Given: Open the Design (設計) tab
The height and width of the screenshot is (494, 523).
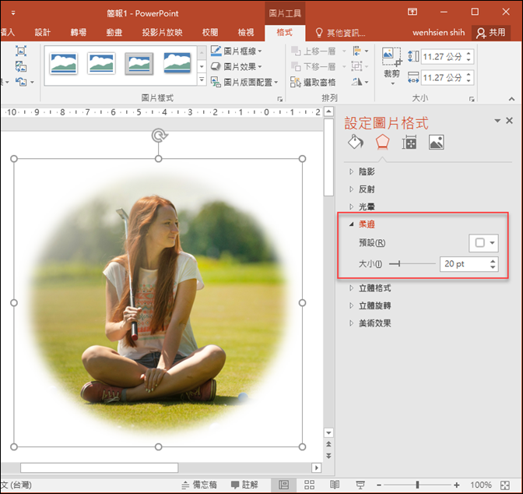Looking at the screenshot, I should (x=43, y=33).
